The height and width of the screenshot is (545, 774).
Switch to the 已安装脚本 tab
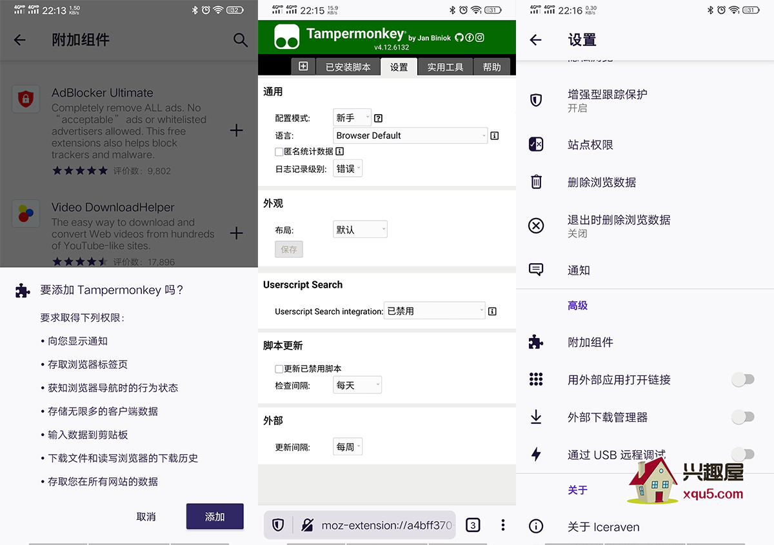(348, 66)
